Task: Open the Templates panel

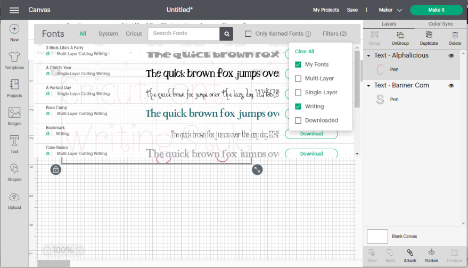Action: (x=14, y=58)
